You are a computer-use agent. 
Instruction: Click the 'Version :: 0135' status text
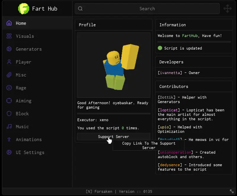[x=135, y=192]
